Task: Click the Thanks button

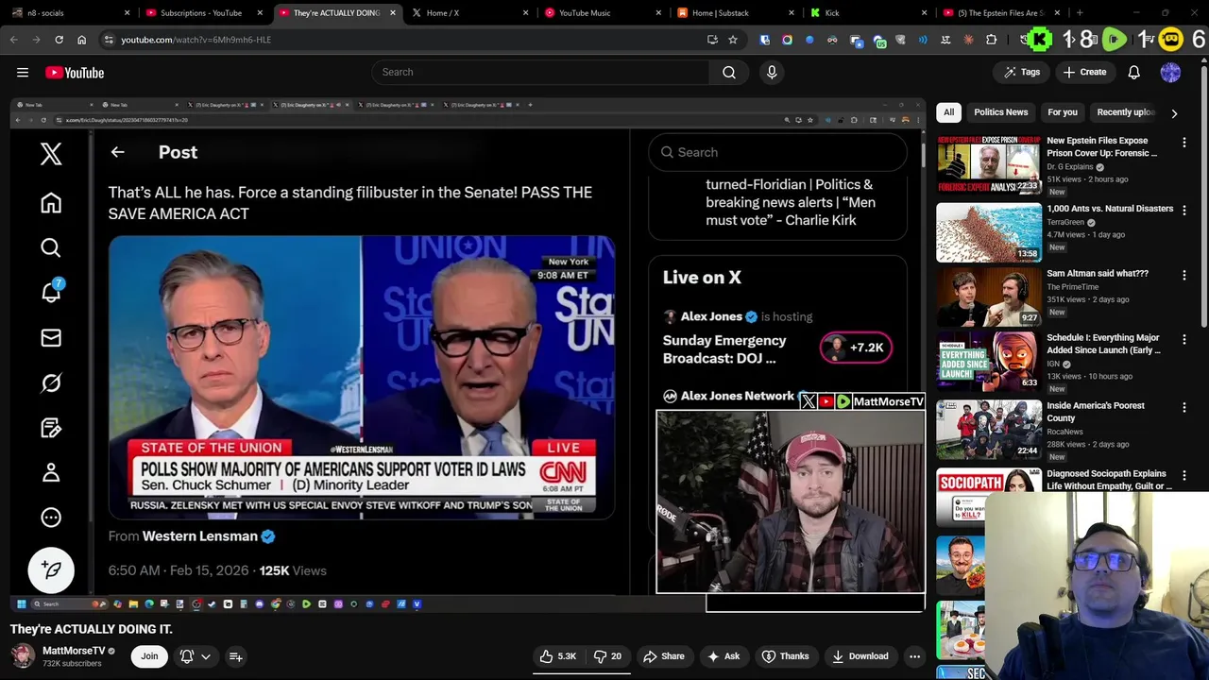Action: tap(786, 656)
